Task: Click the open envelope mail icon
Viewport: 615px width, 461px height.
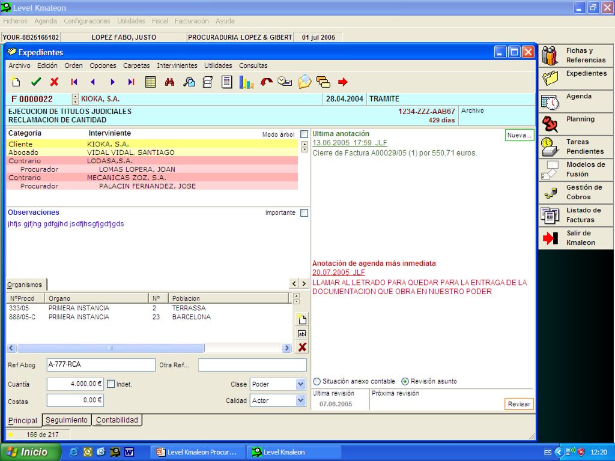Action: 304,82
